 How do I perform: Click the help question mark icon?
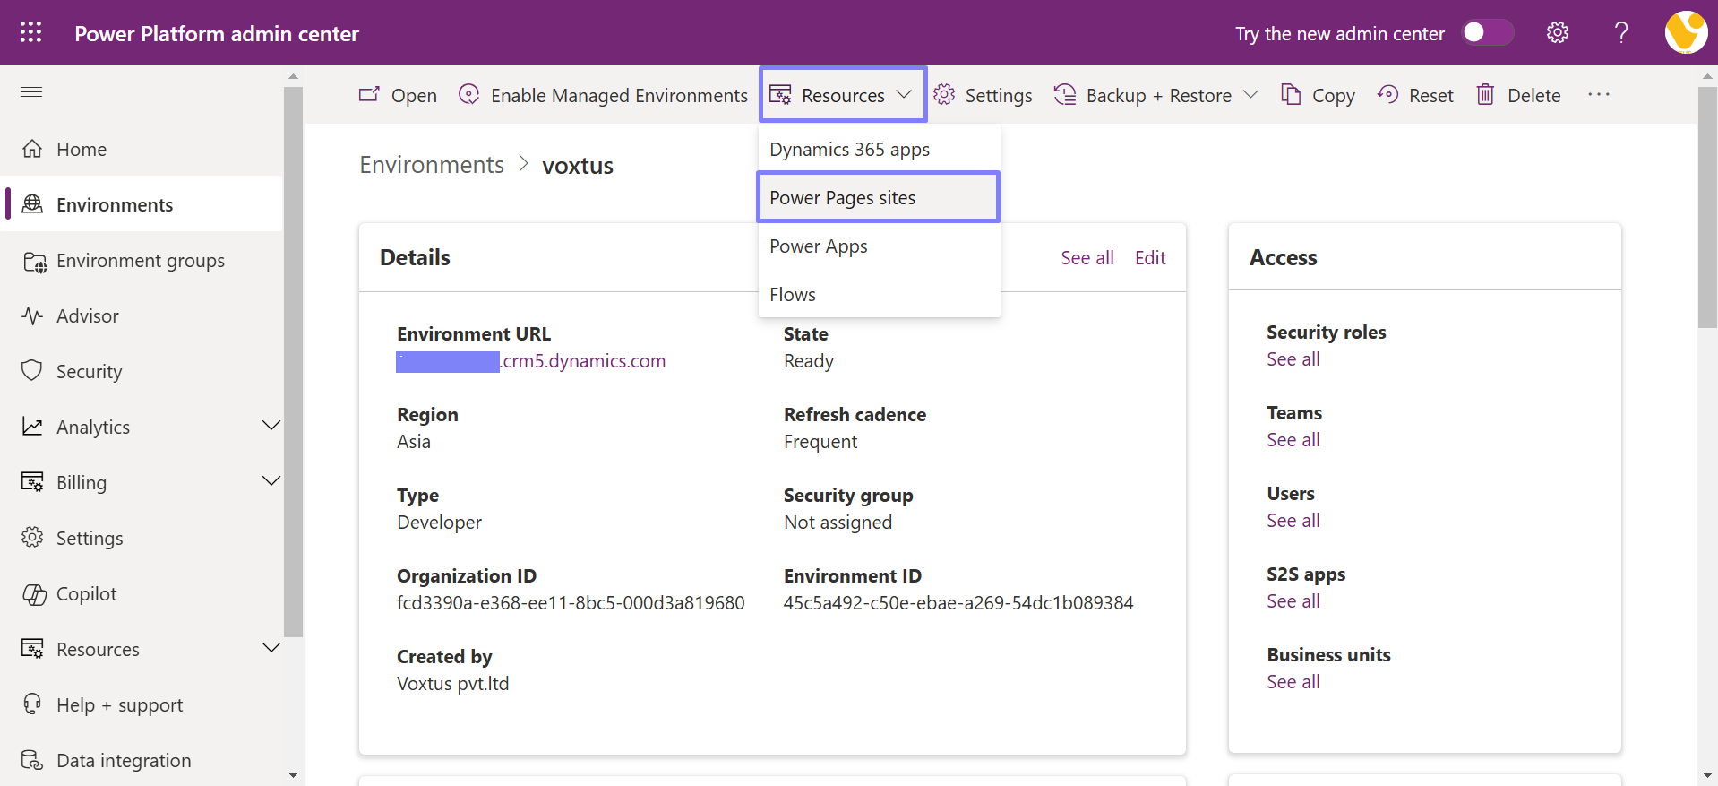(1621, 32)
